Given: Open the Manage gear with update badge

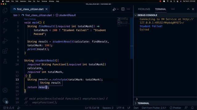Looking at the screenshot, I should pyautogui.click(x=5, y=100).
